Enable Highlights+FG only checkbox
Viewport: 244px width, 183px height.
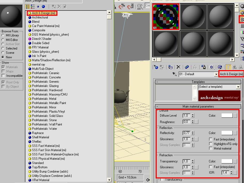(x=211, y=144)
